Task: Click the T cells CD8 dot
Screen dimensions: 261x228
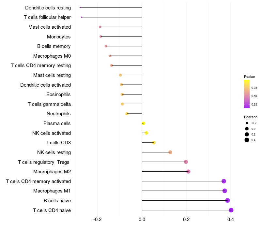Action: point(154,143)
